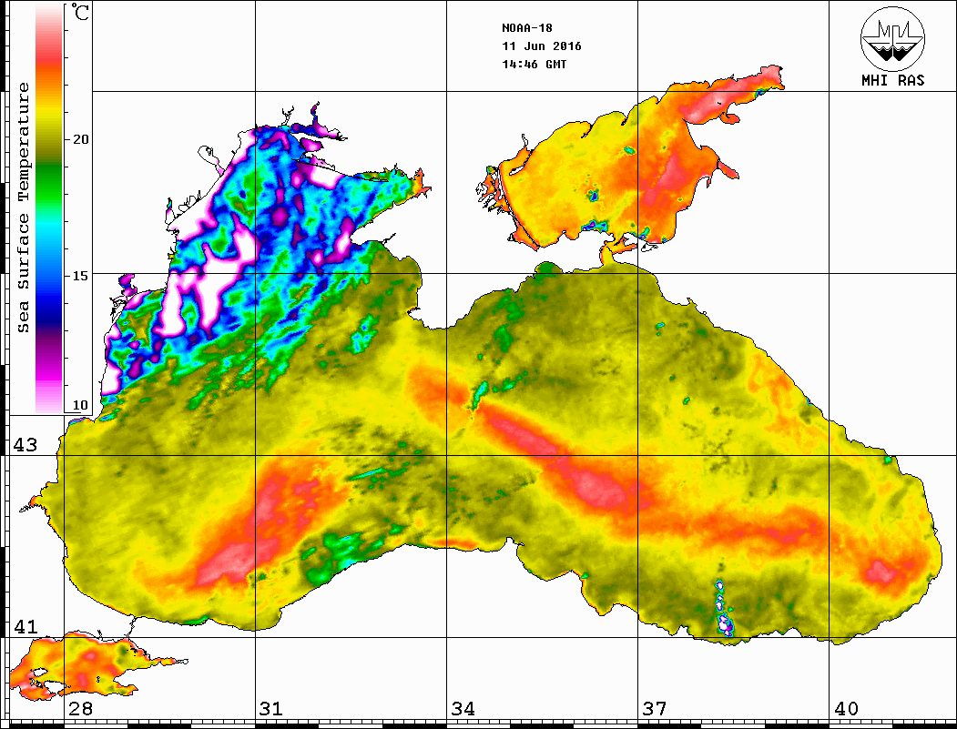Viewport: 957px width, 729px height.
Task: Click the 'Sea Surface Temperature' vertical label
Action: click(23, 208)
